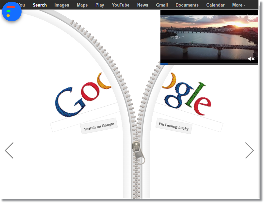This screenshot has width=264, height=203.
Task: Open News in top navigation
Action: pyautogui.click(x=142, y=5)
